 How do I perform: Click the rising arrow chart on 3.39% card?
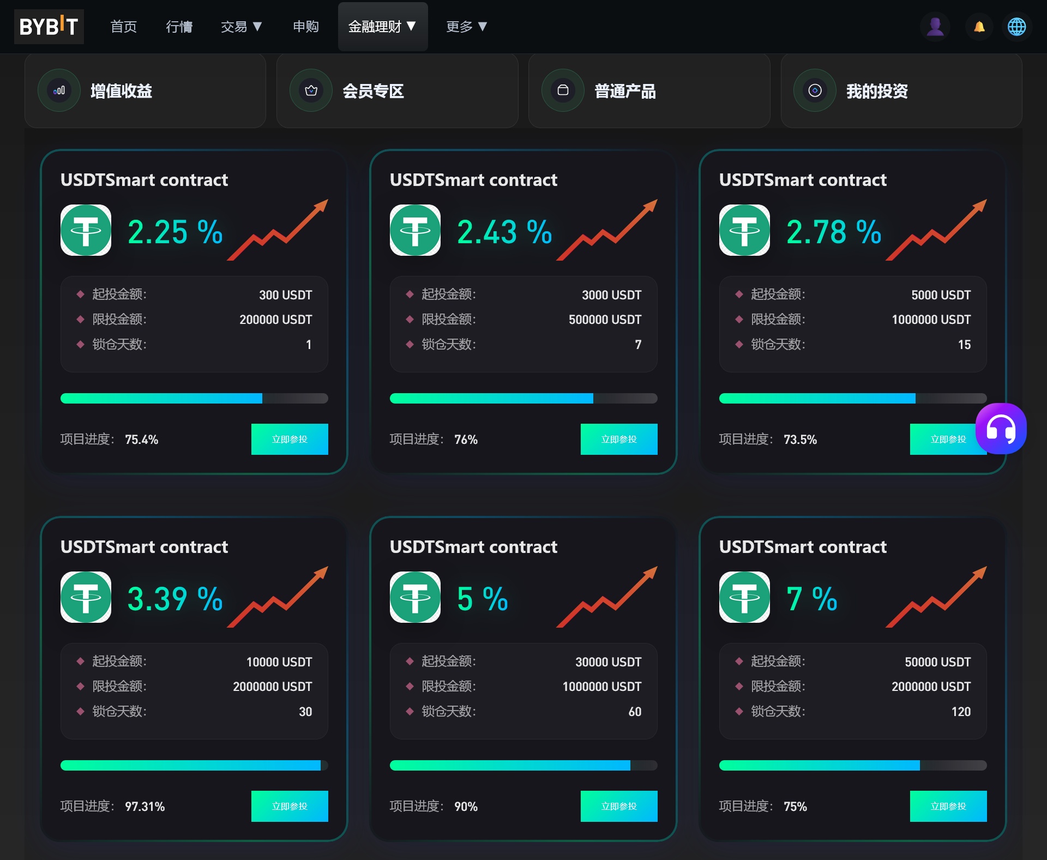tap(278, 597)
